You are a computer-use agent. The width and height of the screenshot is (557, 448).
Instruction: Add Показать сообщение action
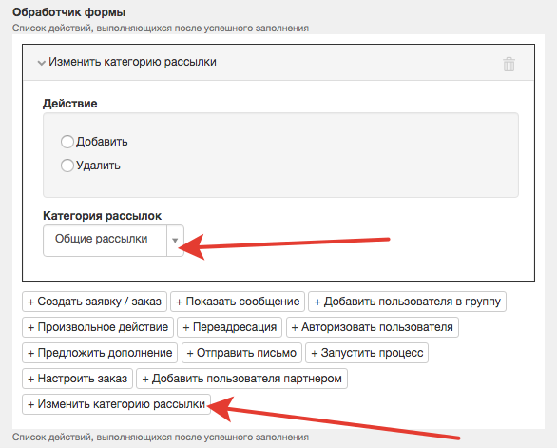(x=238, y=302)
